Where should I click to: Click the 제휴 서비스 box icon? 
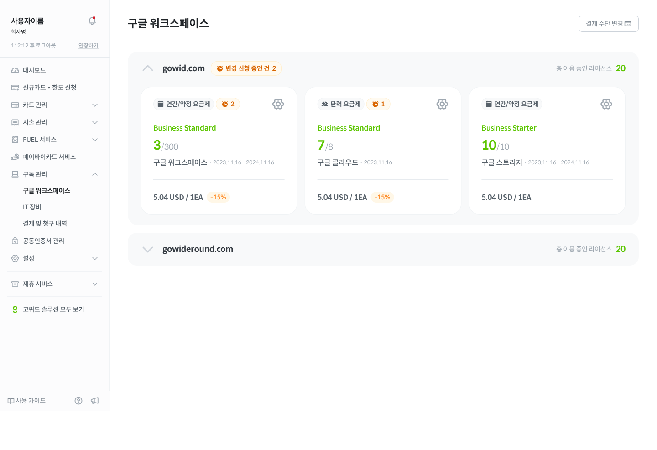(x=15, y=284)
